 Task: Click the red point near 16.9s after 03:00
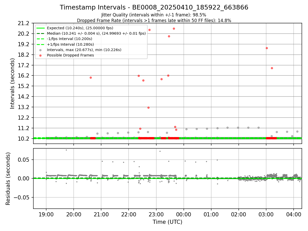pyautogui.click(x=272, y=68)
